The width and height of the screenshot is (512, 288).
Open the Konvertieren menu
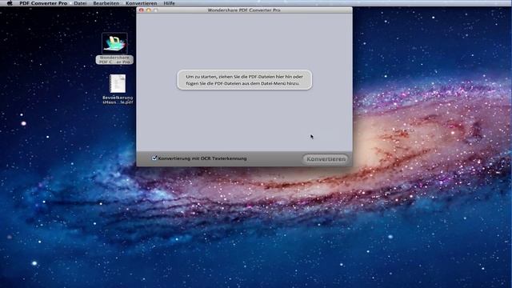142,3
